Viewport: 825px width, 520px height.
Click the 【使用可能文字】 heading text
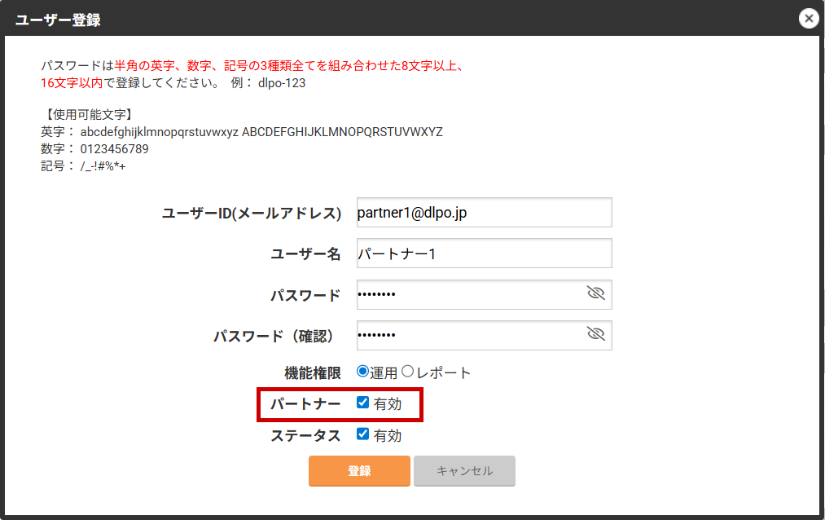coord(88,114)
